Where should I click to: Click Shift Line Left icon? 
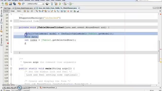click(x=62, y=11)
